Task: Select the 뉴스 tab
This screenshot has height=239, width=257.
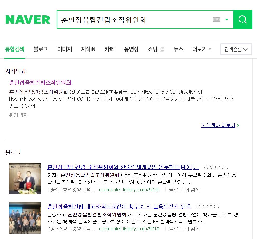Action: point(178,49)
